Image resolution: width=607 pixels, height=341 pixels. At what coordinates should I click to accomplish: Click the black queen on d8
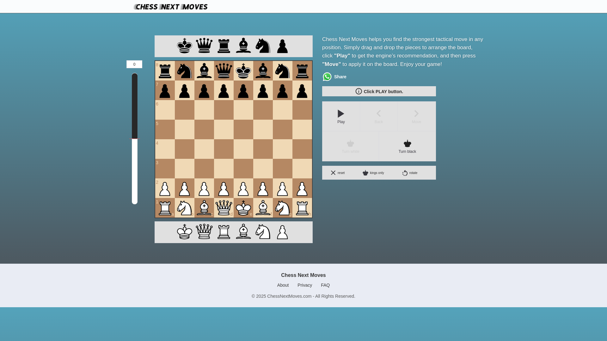coord(224,71)
